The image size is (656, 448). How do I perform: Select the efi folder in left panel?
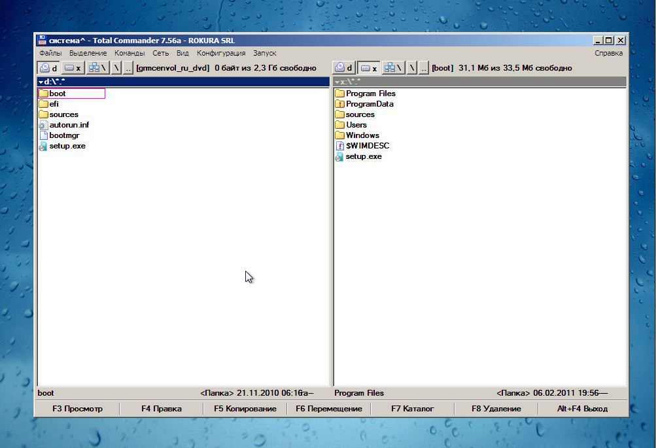tap(54, 104)
